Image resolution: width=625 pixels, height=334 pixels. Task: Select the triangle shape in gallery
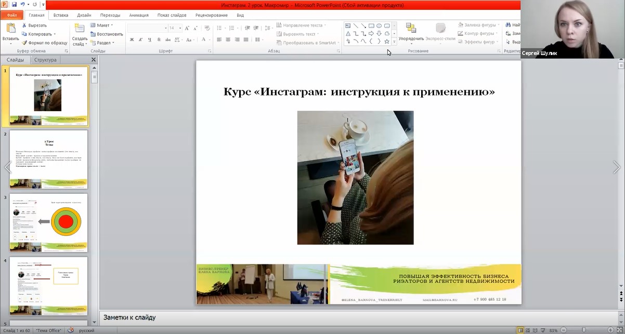coord(348,33)
